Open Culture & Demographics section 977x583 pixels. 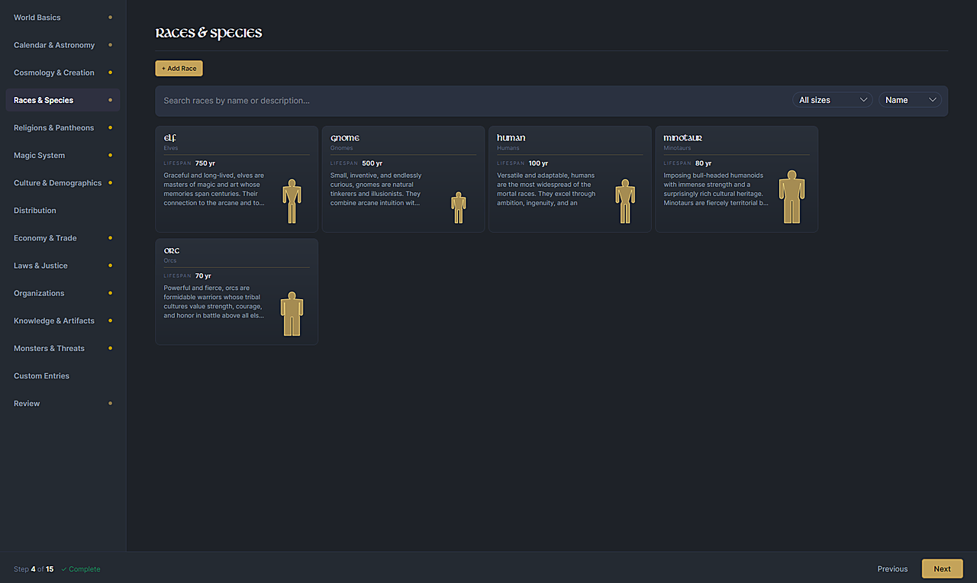(x=63, y=183)
